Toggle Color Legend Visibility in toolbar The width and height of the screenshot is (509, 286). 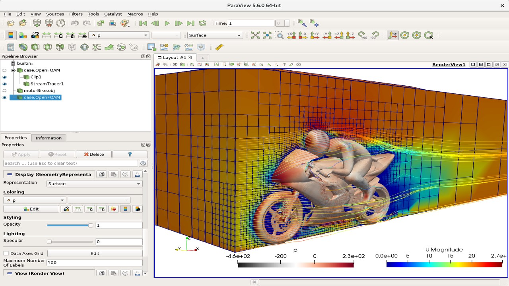(11, 35)
